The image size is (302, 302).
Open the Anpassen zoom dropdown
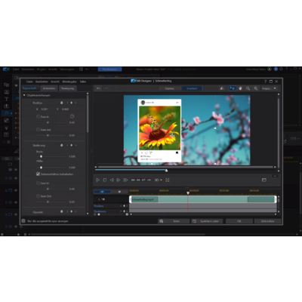pos(269,88)
